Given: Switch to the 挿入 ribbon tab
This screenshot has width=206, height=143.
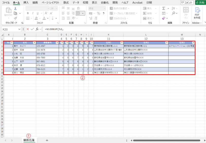Looking at the screenshot, I should (26, 3).
